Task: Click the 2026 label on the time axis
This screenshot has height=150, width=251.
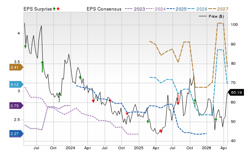Action: (x=207, y=148)
